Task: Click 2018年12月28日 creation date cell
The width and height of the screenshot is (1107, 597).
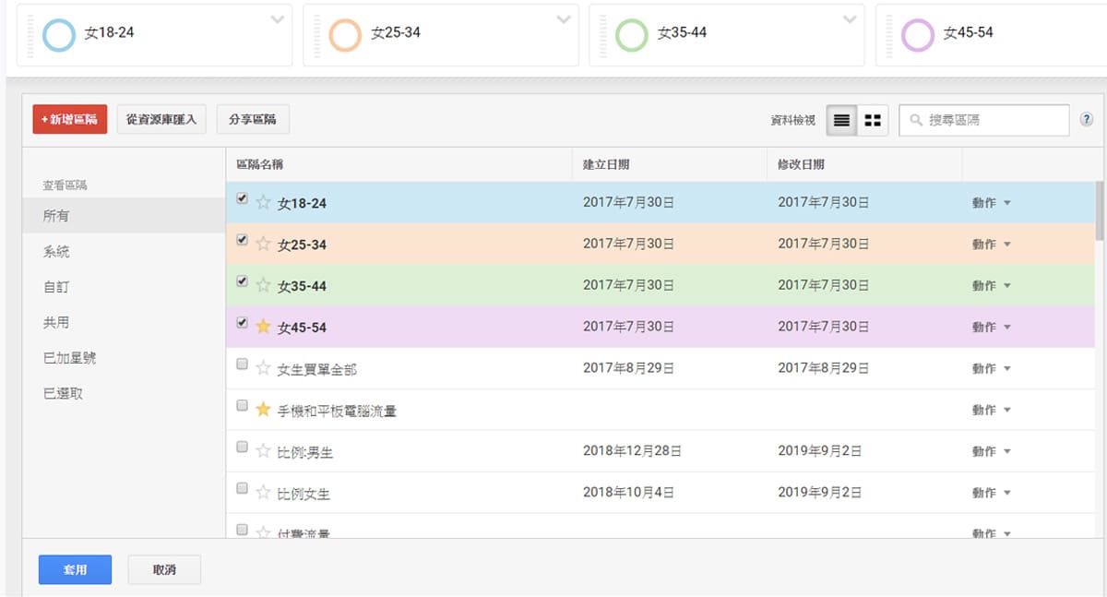Action: click(633, 451)
